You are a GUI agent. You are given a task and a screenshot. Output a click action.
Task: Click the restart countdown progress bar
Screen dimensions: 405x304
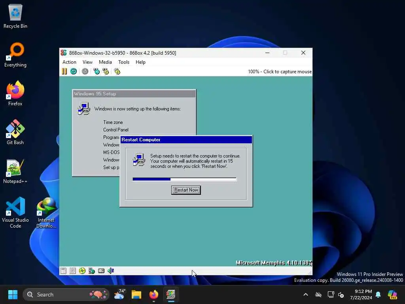pos(184,179)
